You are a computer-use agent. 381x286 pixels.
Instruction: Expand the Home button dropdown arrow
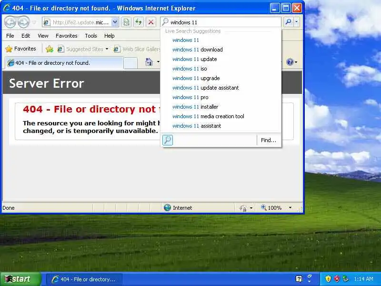pyautogui.click(x=158, y=62)
